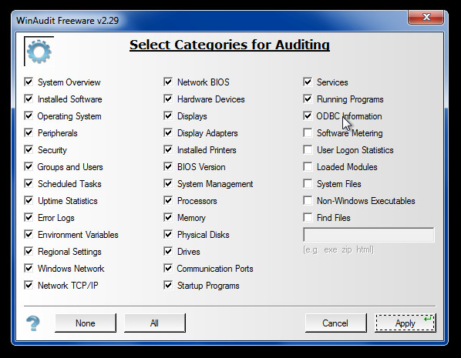This screenshot has width=461, height=358.
Task: Close the WinAudit Freeware window
Action: pyautogui.click(x=426, y=18)
